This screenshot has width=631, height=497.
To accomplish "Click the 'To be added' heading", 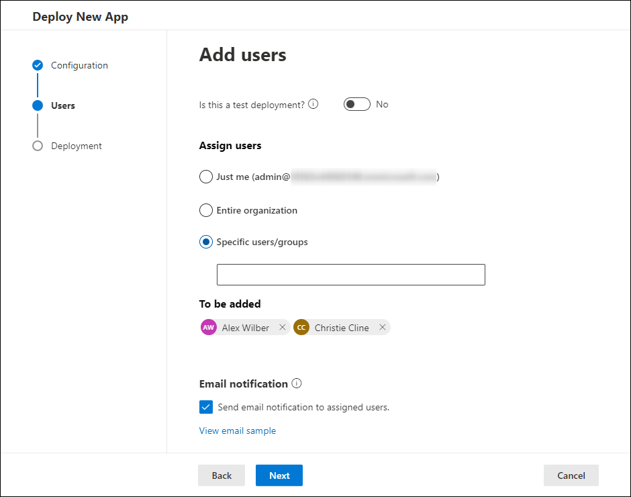I will [230, 304].
